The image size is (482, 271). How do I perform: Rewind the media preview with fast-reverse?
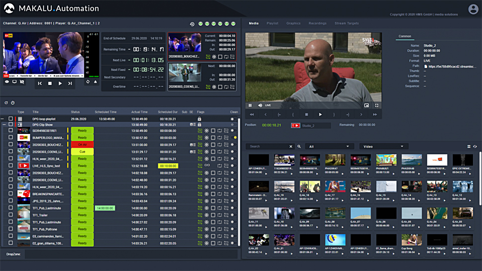pos(252,115)
